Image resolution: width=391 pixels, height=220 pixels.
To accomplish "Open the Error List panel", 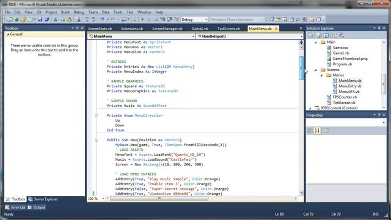I will (x=15, y=207).
